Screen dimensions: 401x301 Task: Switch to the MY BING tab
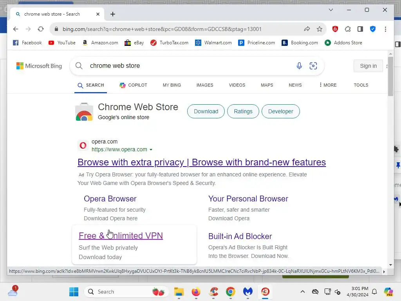(x=172, y=85)
